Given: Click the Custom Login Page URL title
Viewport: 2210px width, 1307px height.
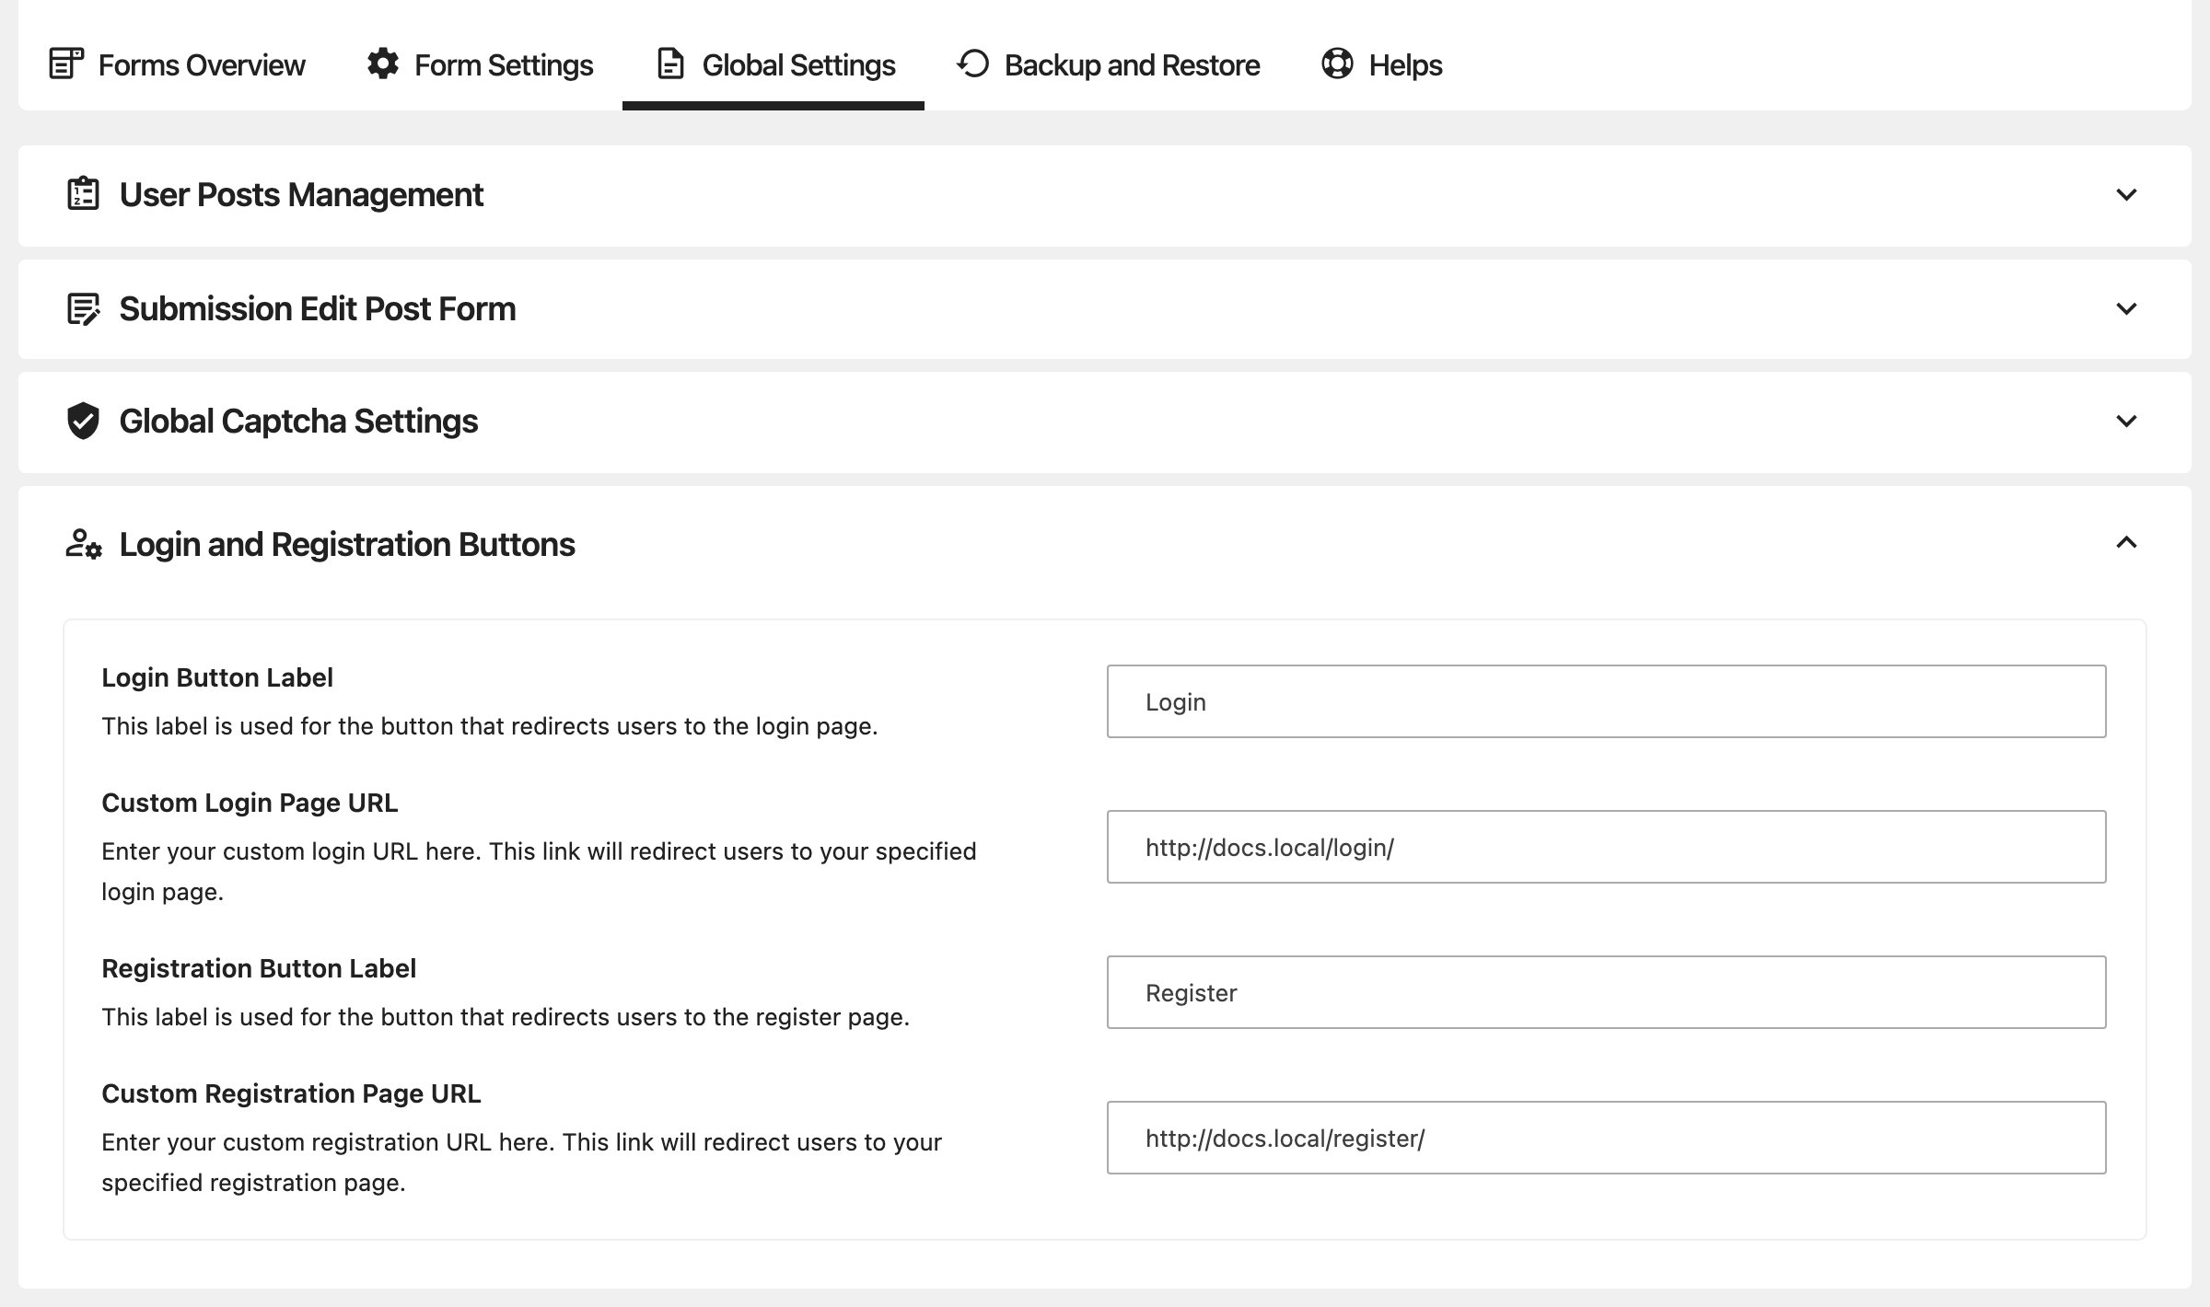Looking at the screenshot, I should coord(250,803).
